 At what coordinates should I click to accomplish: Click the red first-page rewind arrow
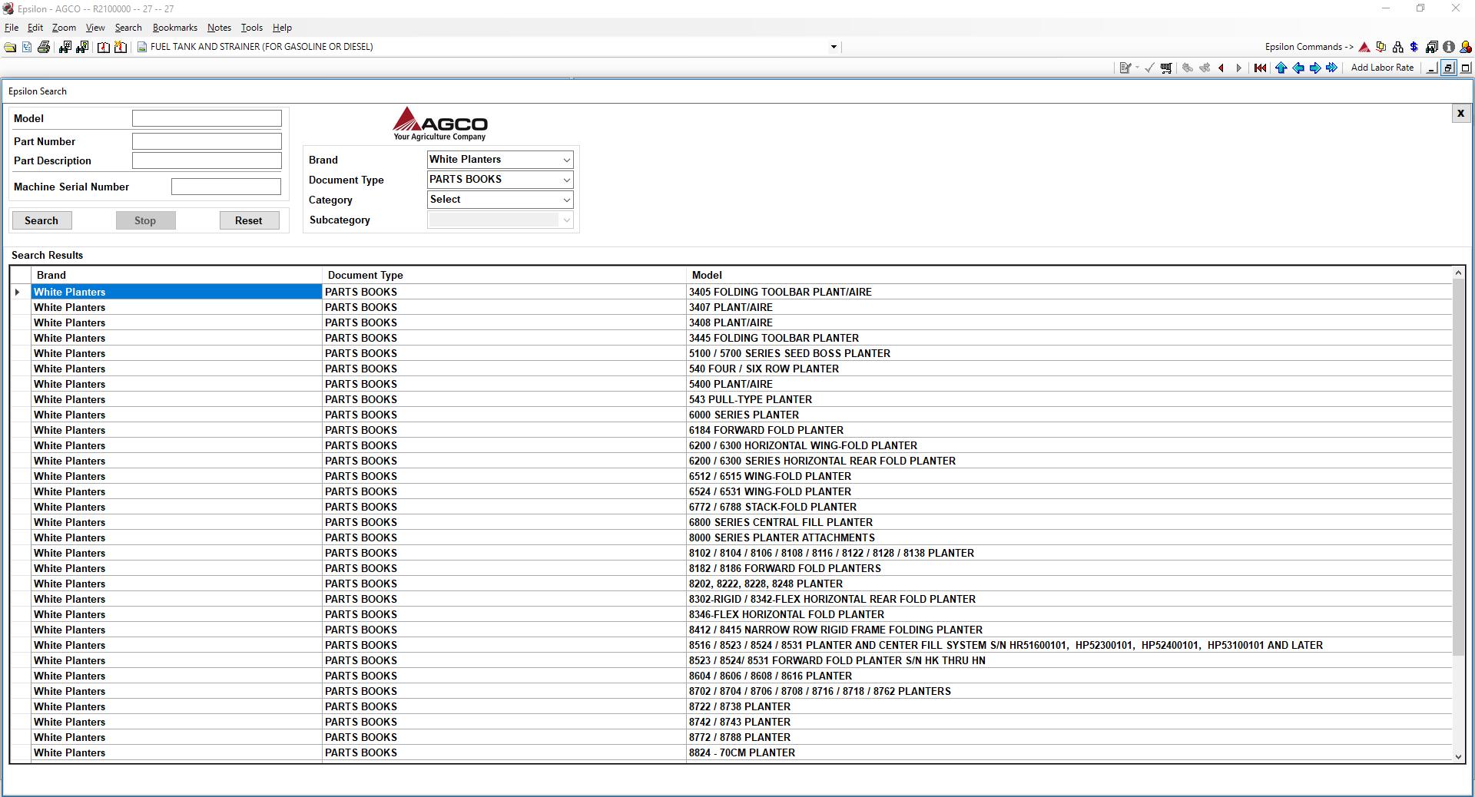(x=1260, y=68)
